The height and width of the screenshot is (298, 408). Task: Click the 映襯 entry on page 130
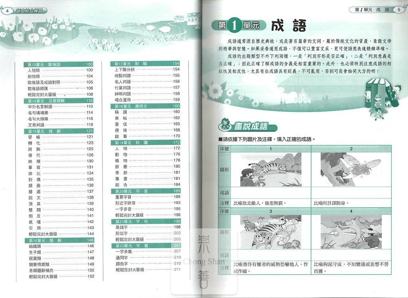(61, 161)
